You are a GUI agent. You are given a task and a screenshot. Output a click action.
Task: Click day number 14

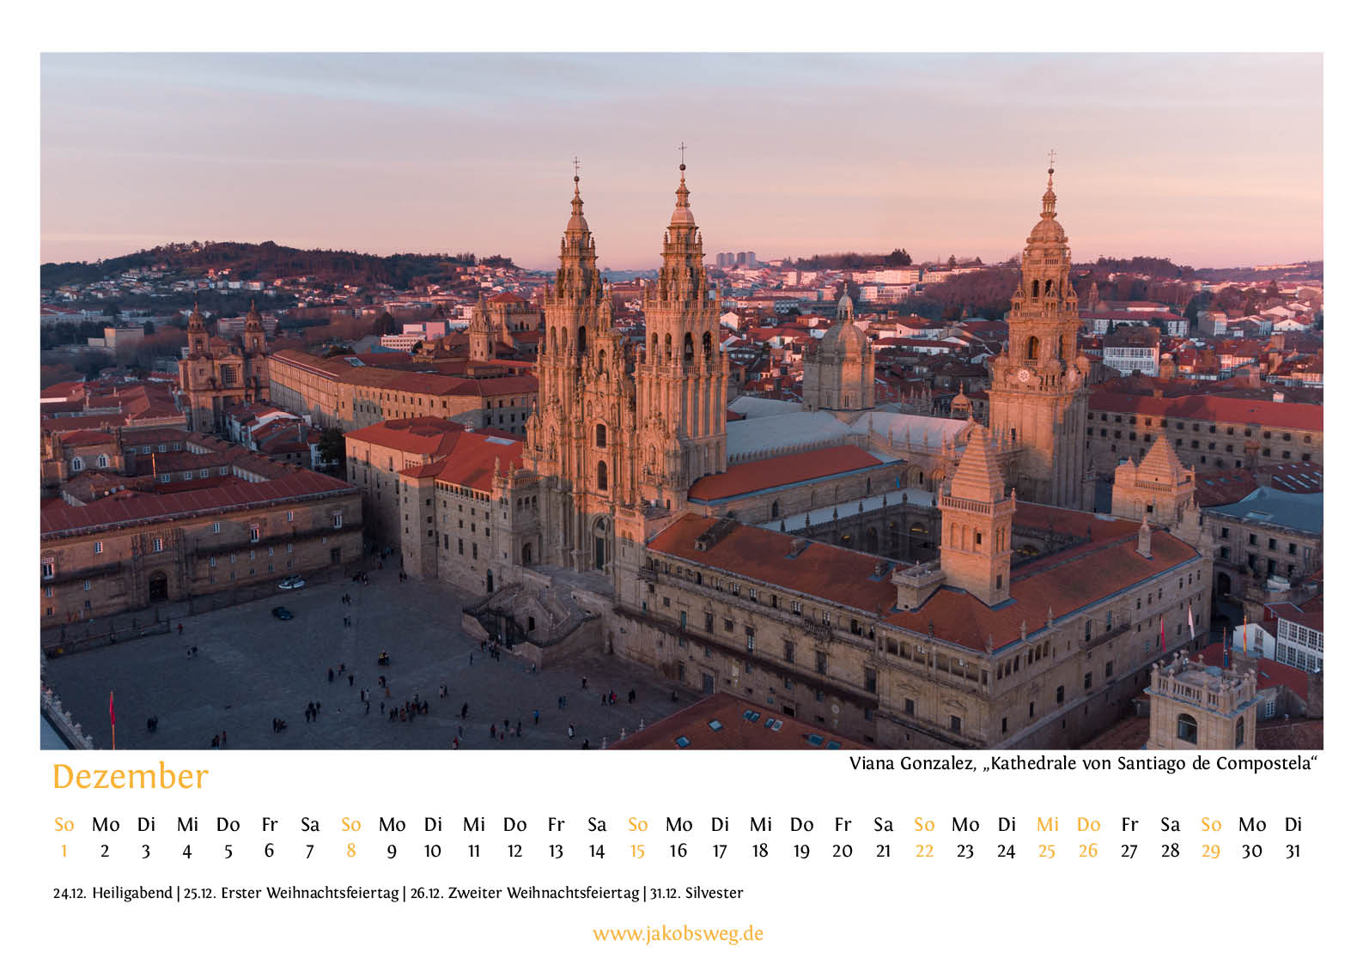click(x=597, y=851)
